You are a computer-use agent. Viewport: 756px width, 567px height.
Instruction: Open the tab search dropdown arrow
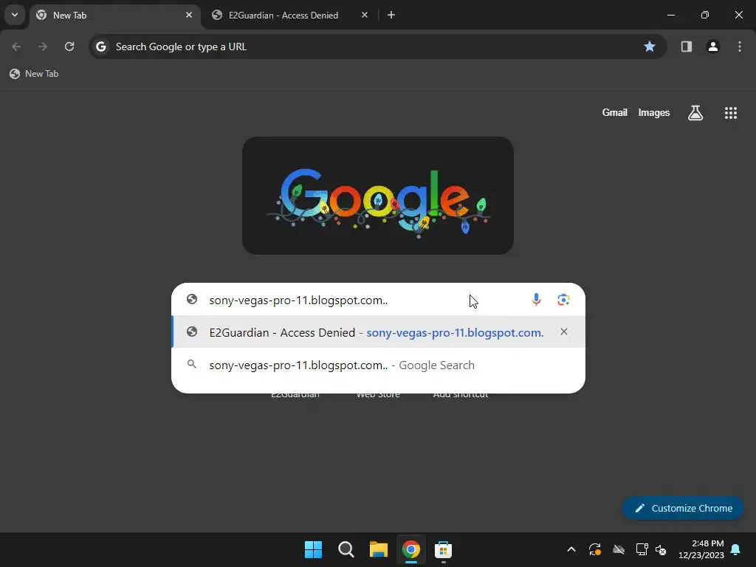(15, 15)
